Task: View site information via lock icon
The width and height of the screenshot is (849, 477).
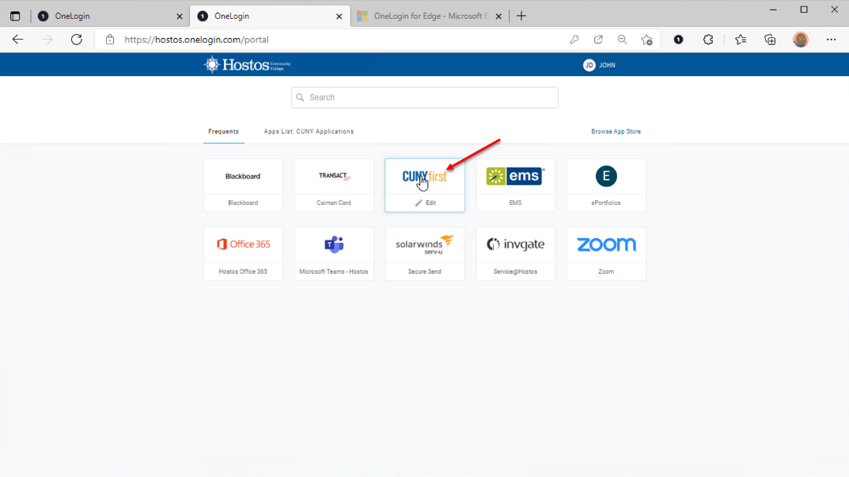Action: point(110,40)
